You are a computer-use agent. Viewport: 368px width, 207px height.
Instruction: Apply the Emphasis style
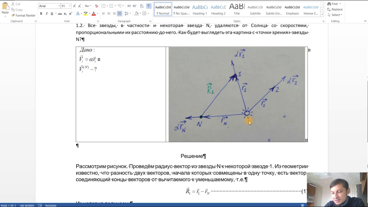point(292,9)
